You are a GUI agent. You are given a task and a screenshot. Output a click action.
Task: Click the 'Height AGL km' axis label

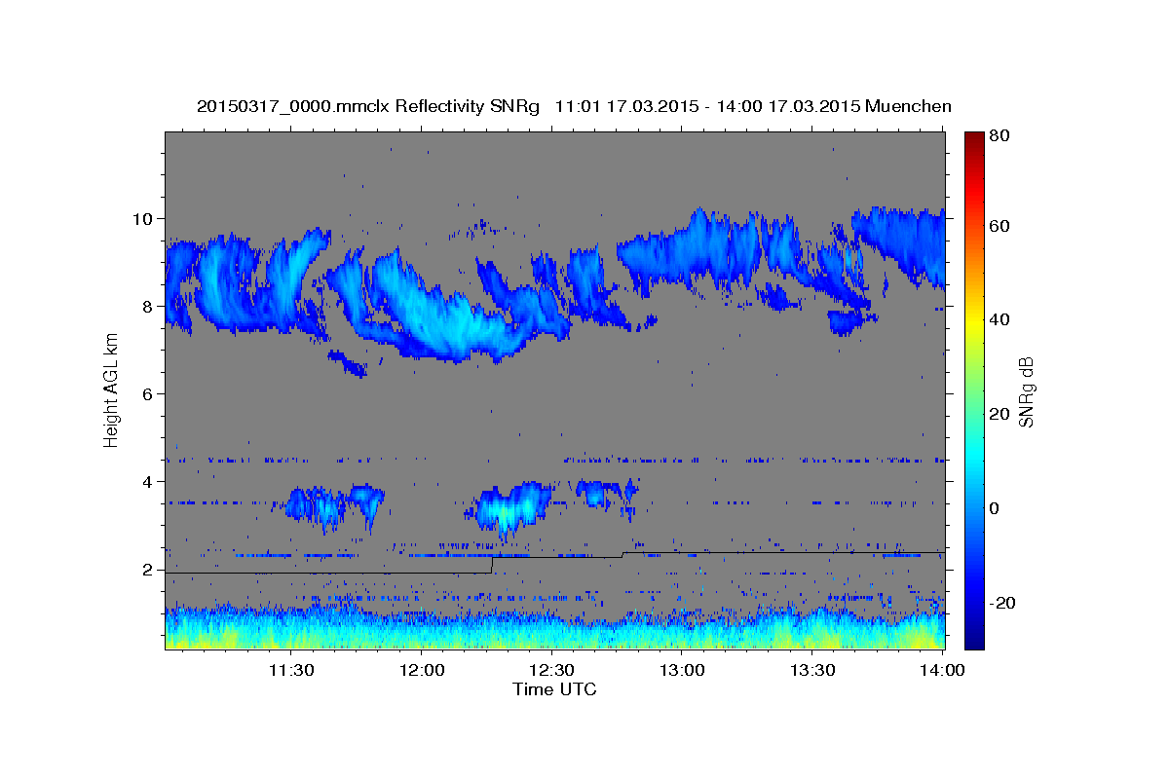tap(111, 390)
